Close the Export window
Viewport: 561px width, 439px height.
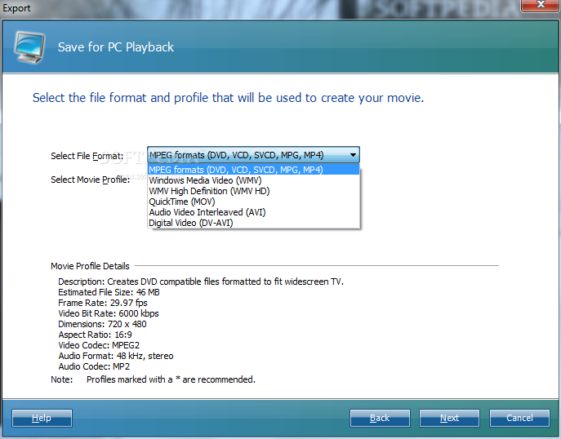coord(541,5)
